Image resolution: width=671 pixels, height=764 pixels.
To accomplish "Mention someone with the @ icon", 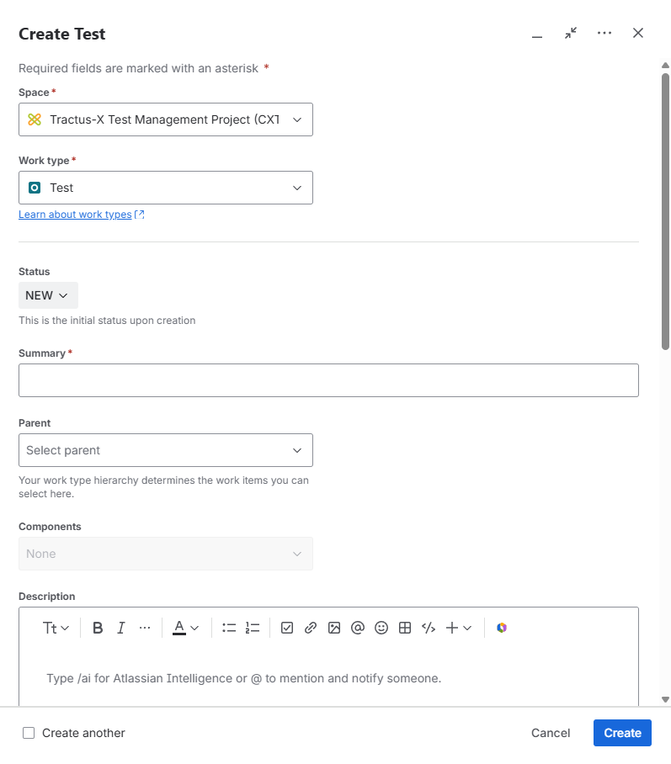I will coord(358,628).
